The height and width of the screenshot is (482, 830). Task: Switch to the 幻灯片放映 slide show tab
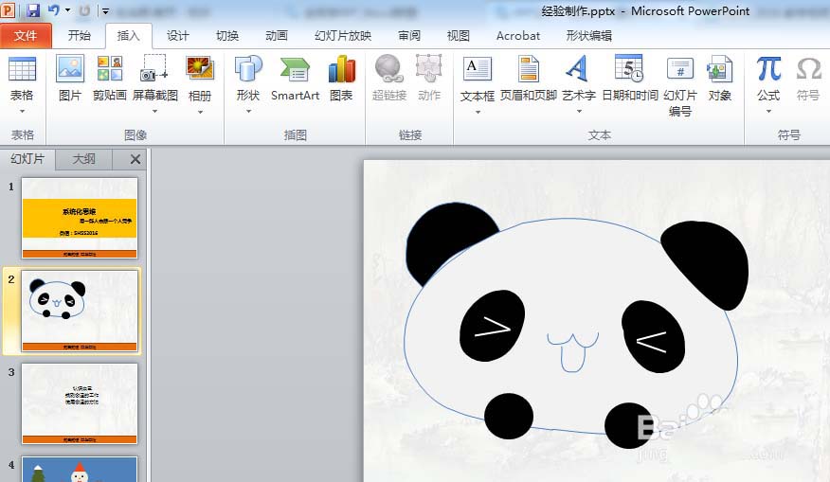[x=343, y=35]
